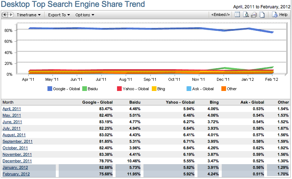
Task: Click the printer icon in toolbar
Action: (254, 15)
